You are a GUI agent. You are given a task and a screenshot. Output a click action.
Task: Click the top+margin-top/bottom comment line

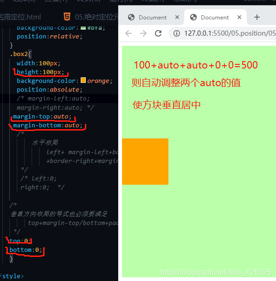(x=73, y=223)
